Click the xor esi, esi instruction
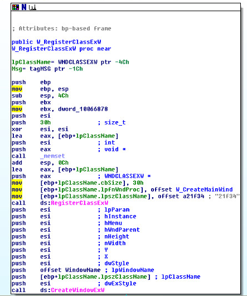The image size is (247, 296). [40, 130]
